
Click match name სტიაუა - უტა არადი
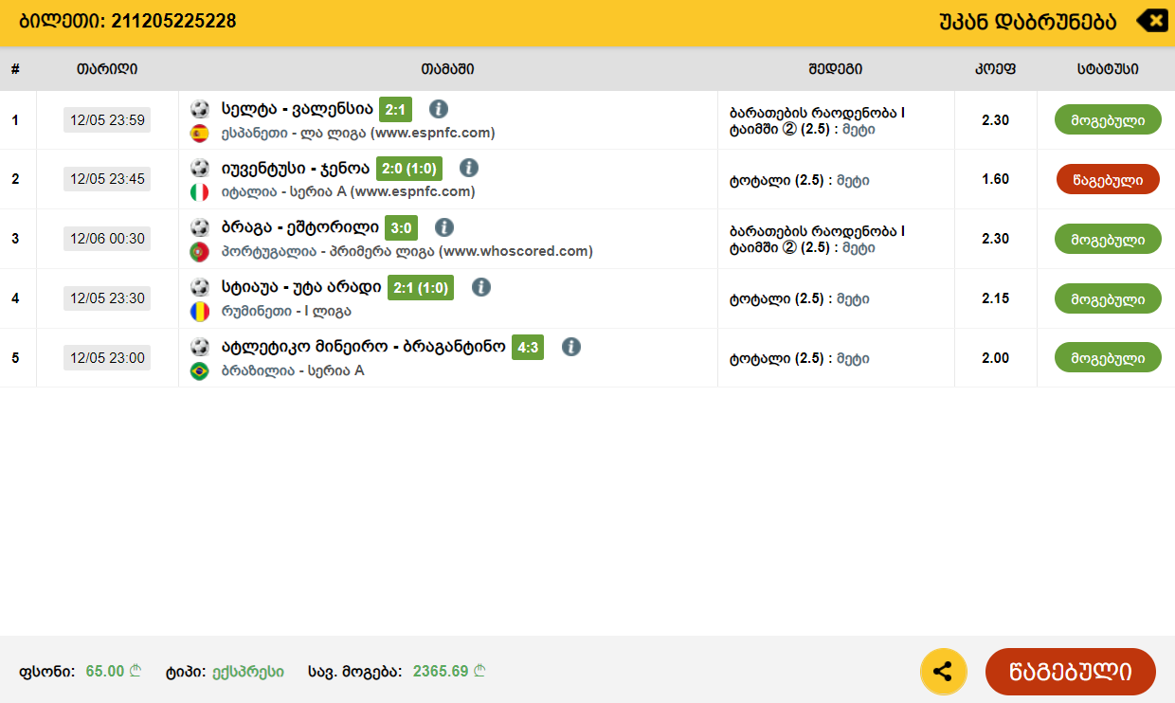pyautogui.click(x=301, y=287)
